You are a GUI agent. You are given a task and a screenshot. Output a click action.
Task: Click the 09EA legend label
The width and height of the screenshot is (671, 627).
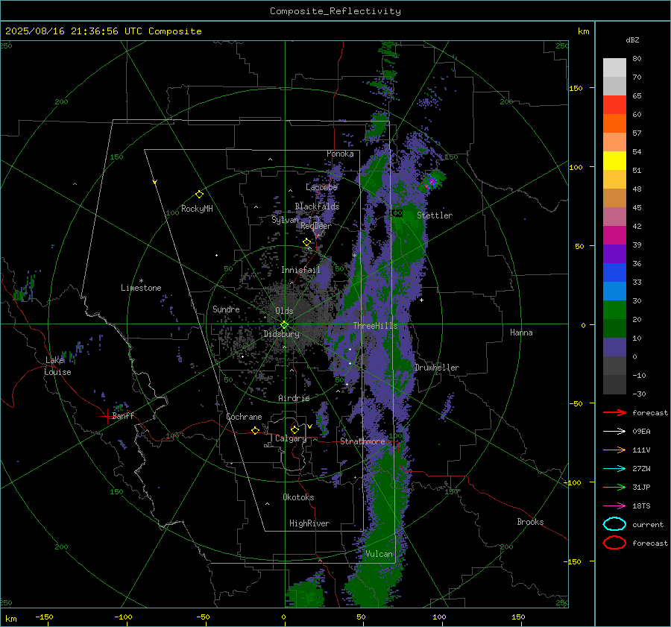coord(641,432)
